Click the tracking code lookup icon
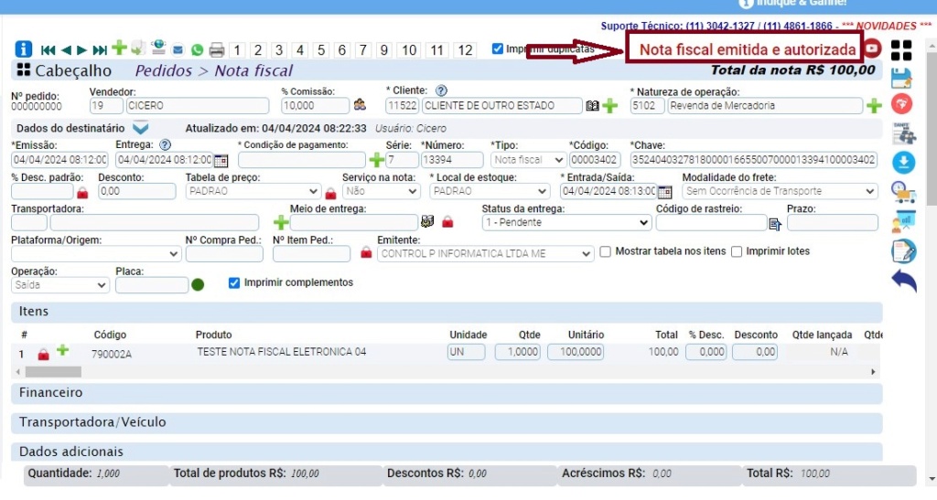Image resolution: width=937 pixels, height=500 pixels. tap(775, 224)
